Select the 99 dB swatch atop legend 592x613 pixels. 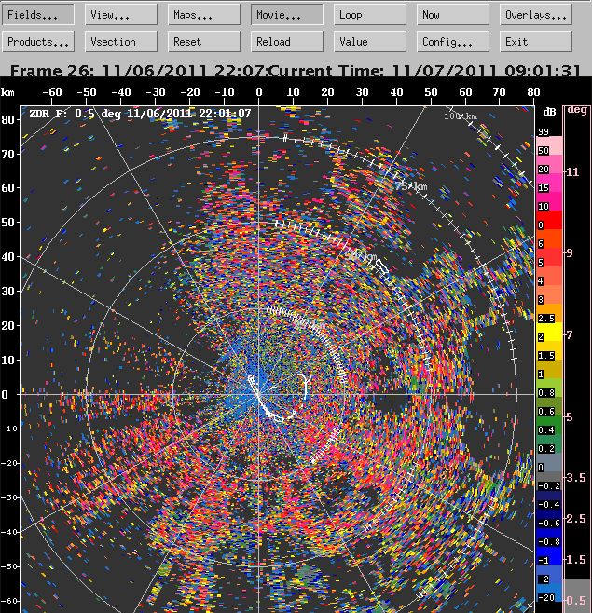[548, 133]
